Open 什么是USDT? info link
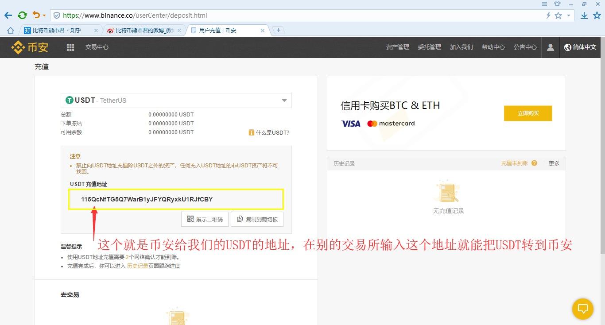This screenshot has height=325, width=605. tap(269, 132)
